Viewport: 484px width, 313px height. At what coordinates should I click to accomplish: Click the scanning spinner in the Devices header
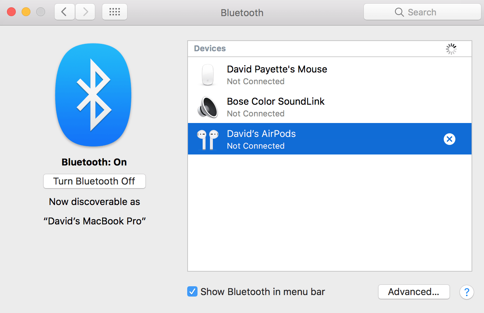tap(451, 49)
